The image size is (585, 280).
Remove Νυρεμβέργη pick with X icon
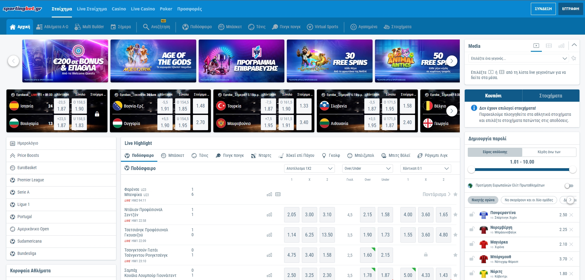click(x=571, y=230)
